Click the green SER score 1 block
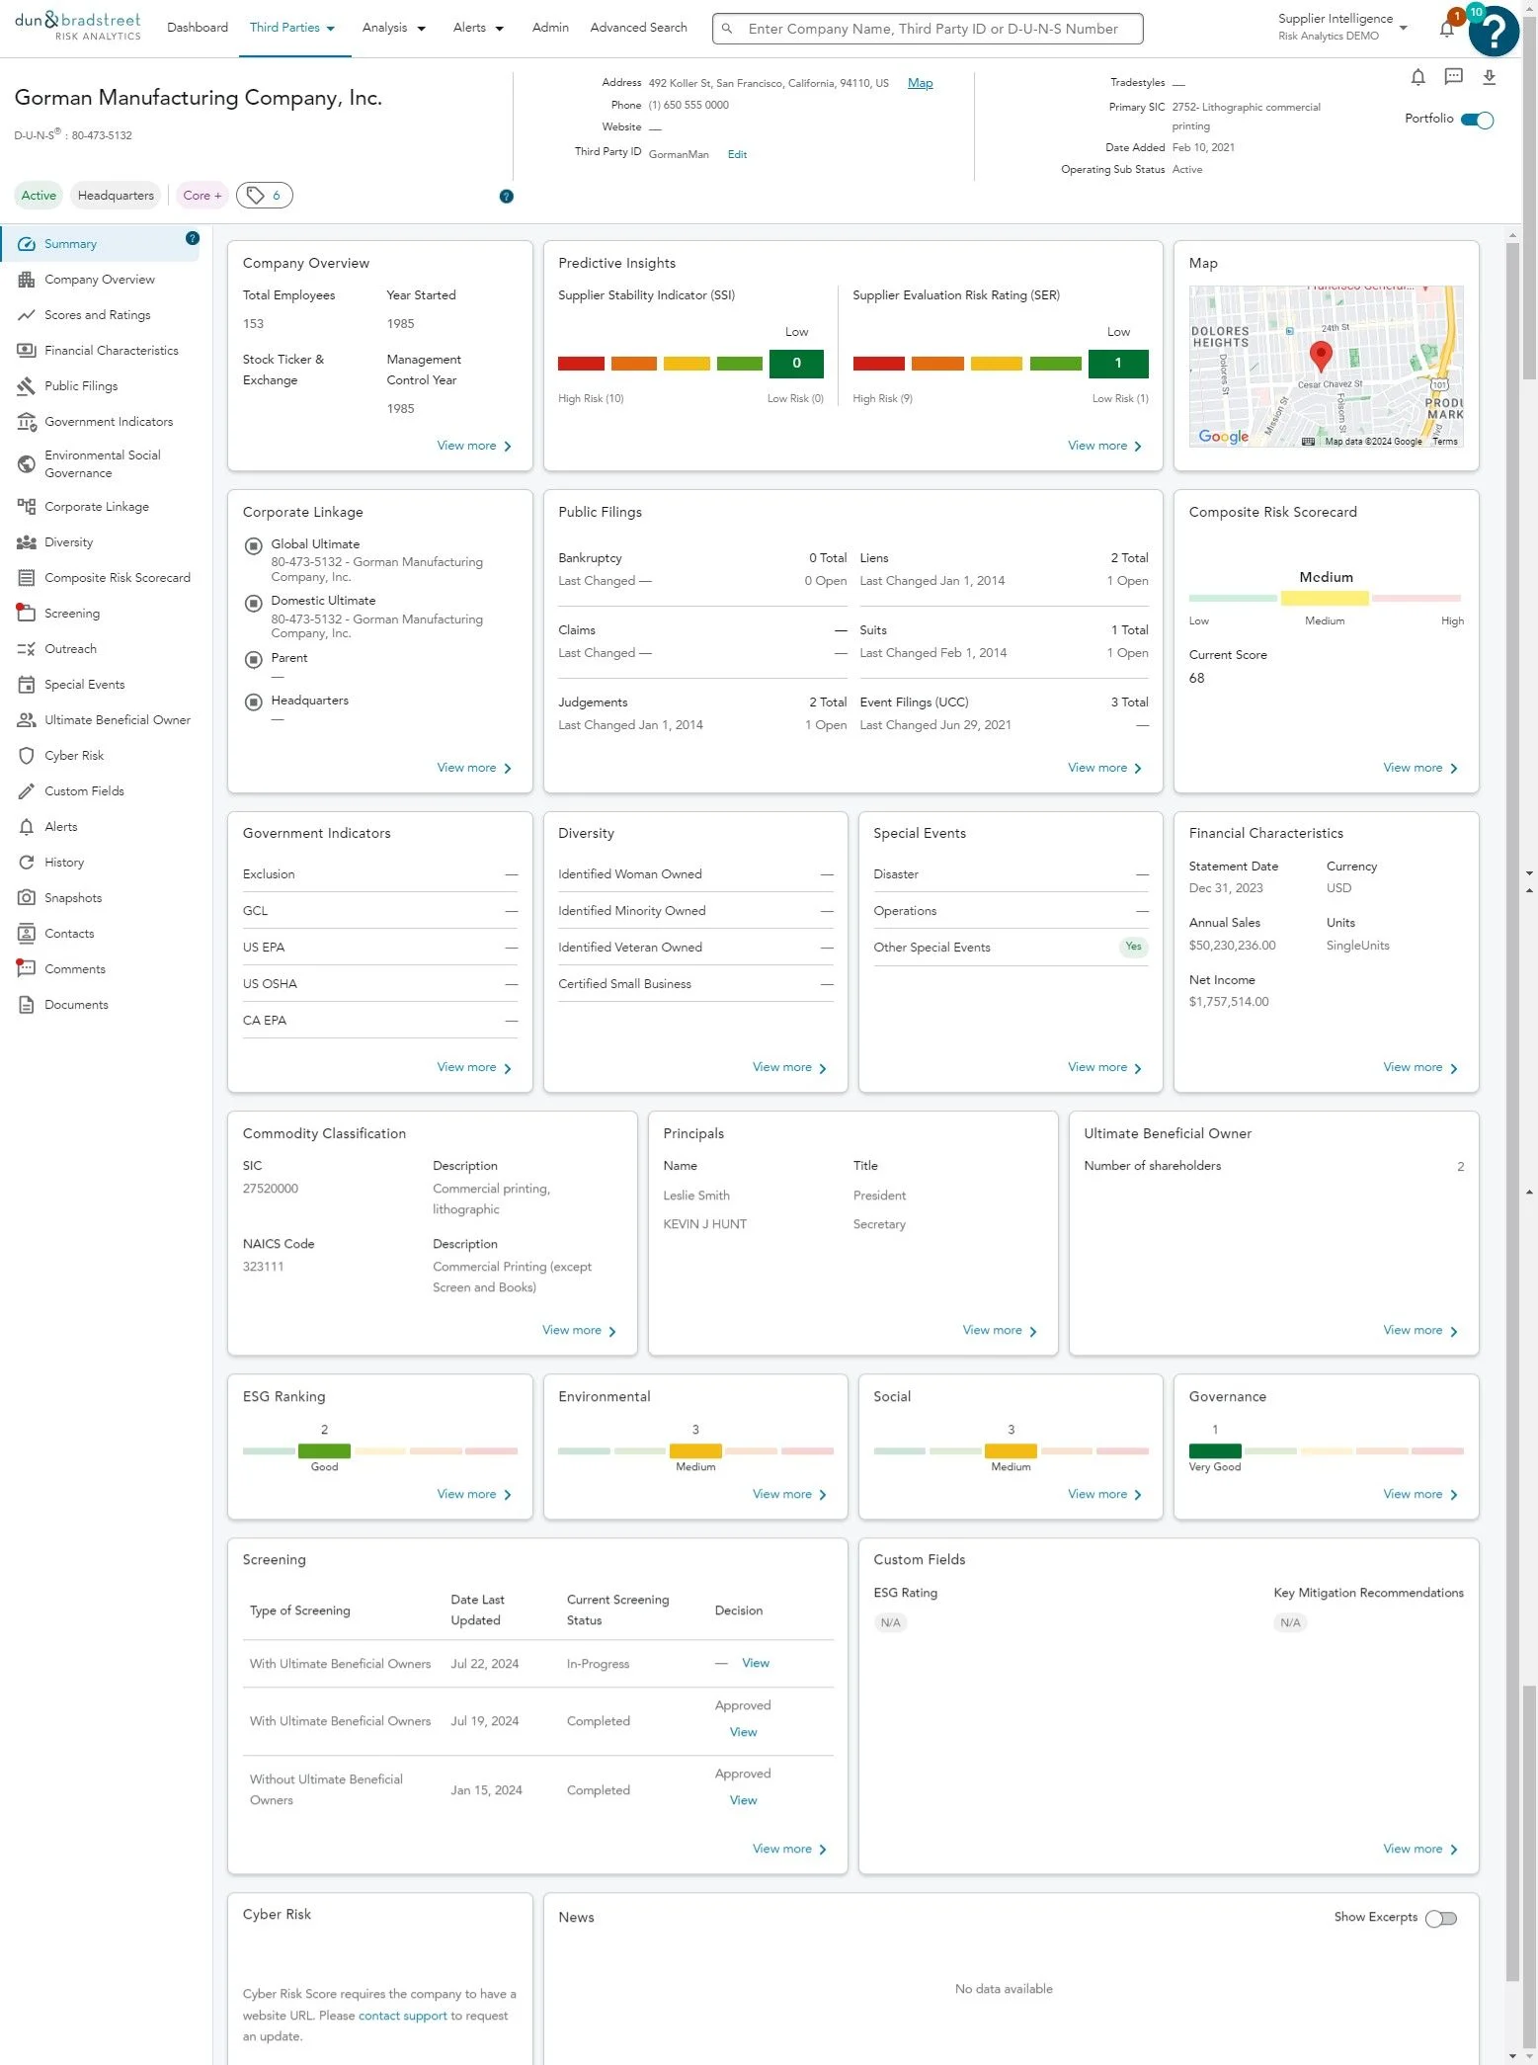1538x2065 pixels. click(x=1118, y=364)
